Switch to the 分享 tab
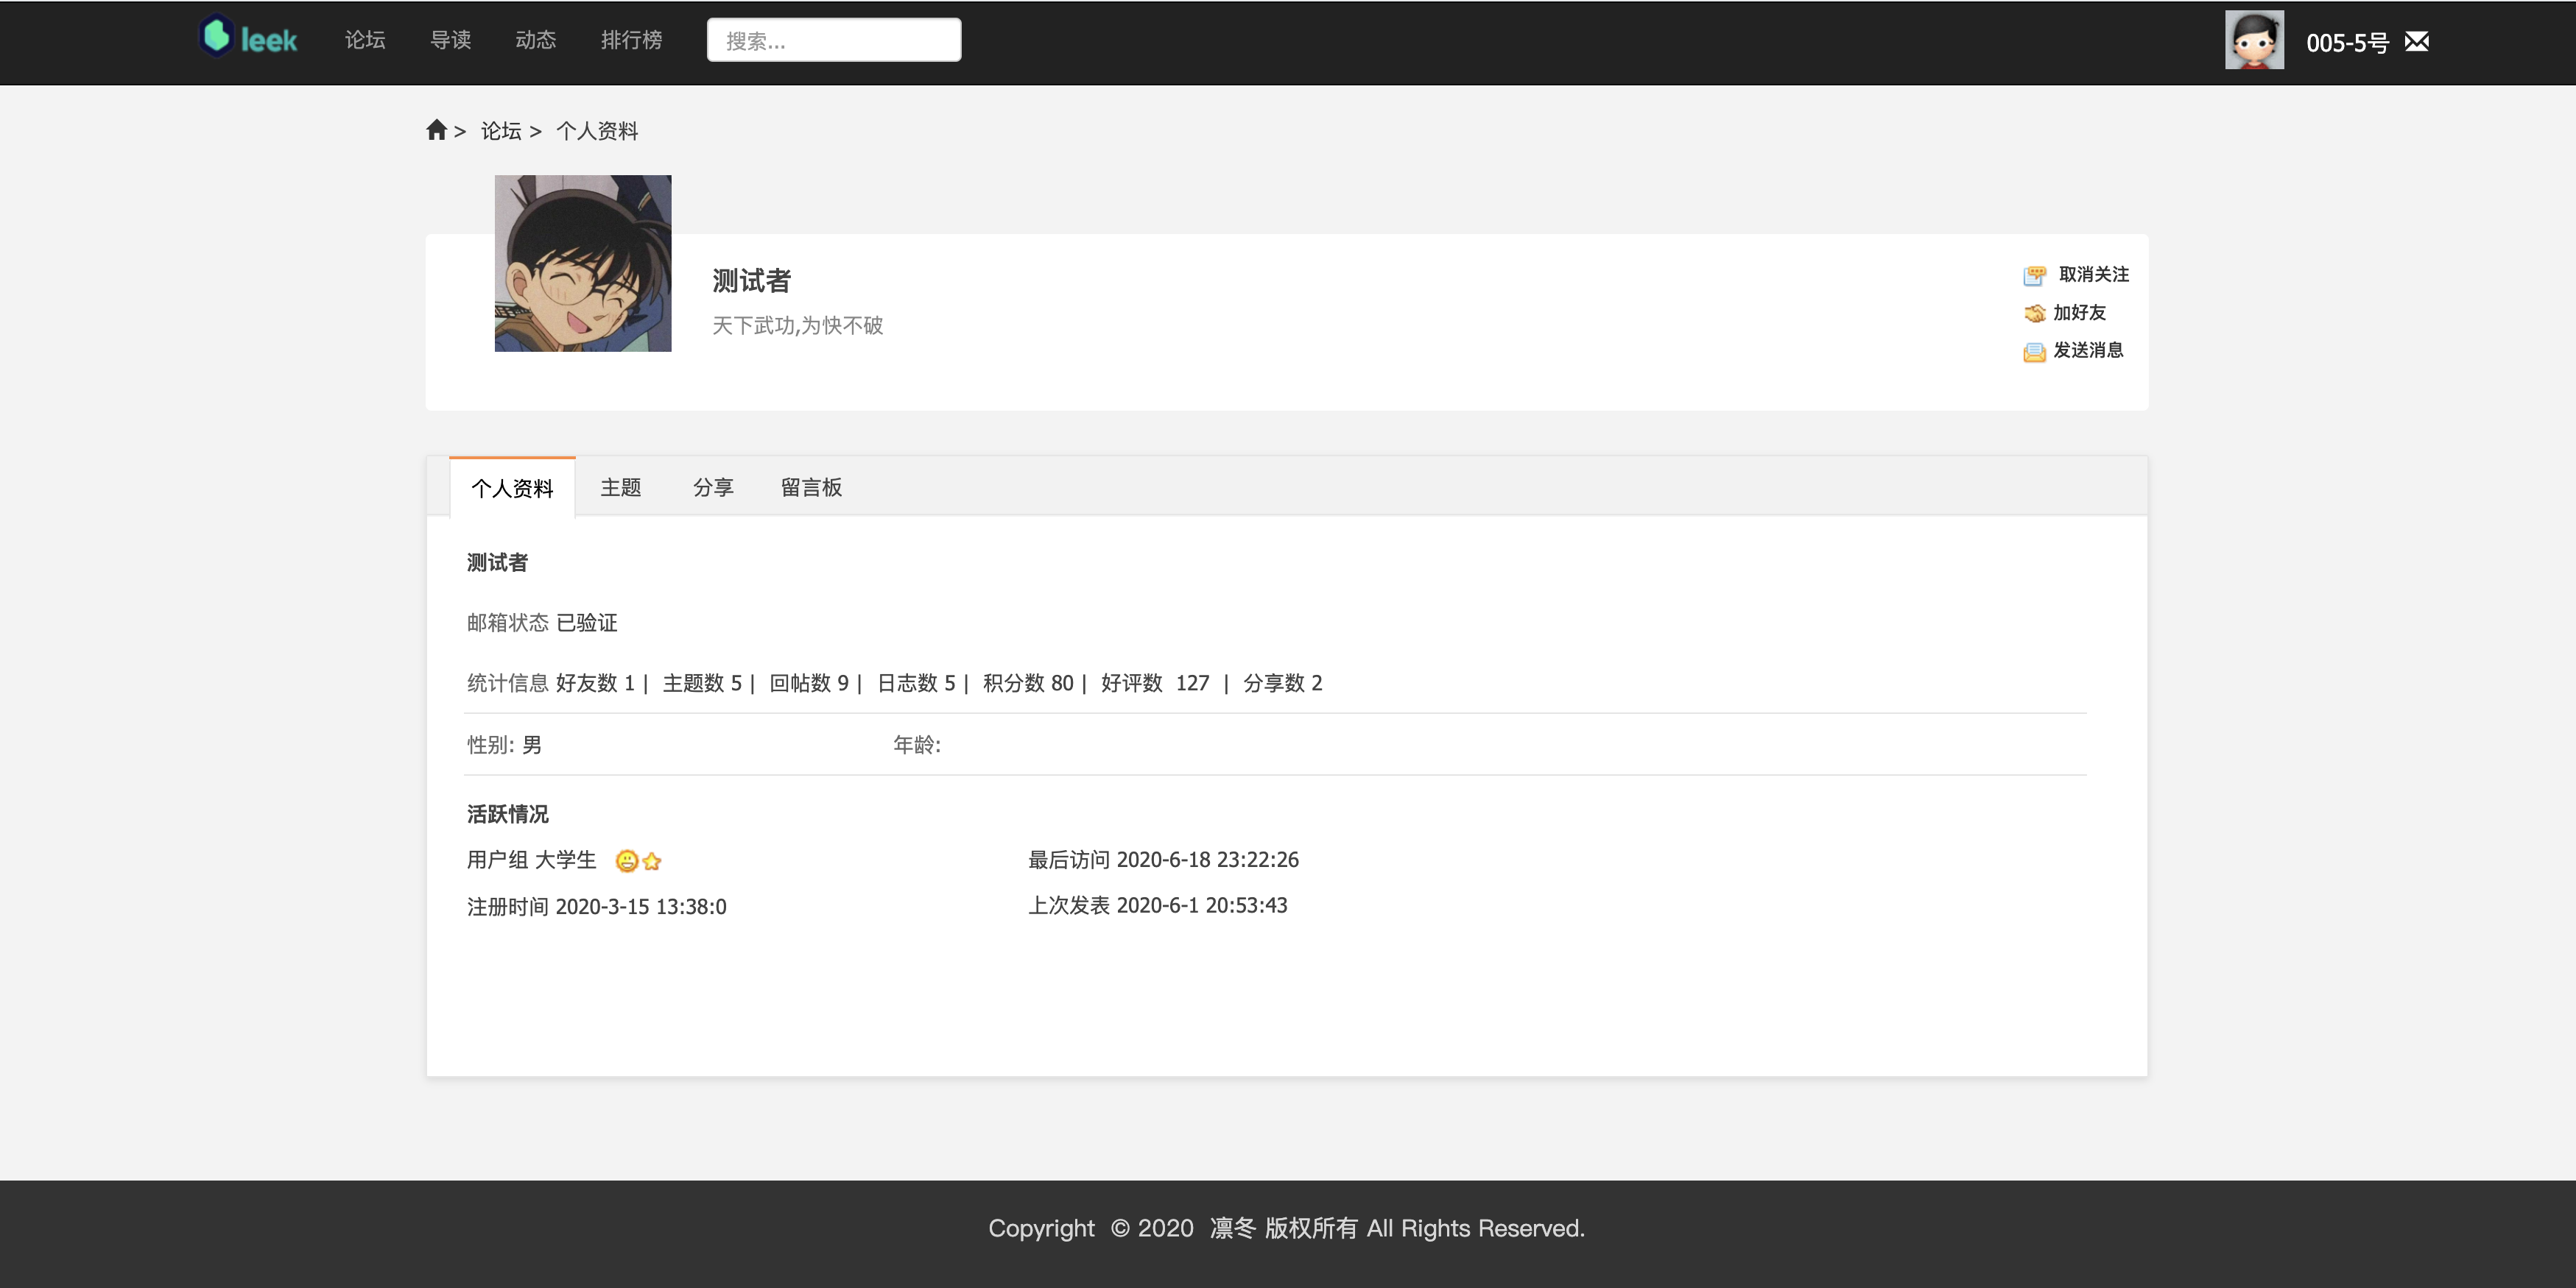Screen dimensions: 2576x1288 pos(713,486)
